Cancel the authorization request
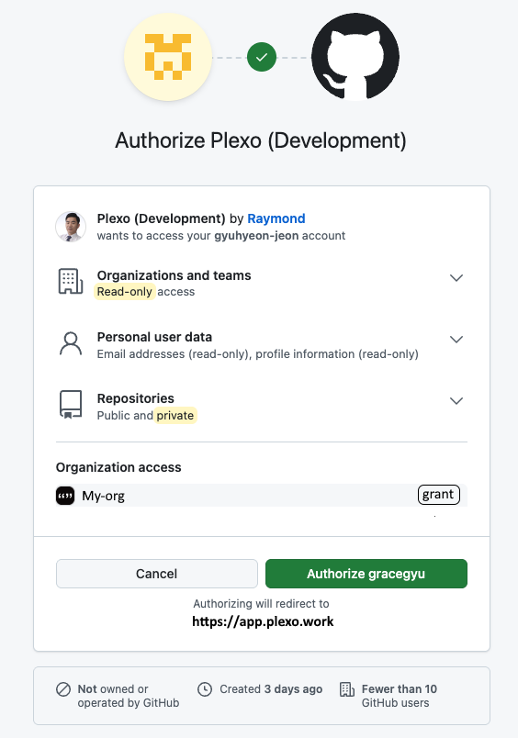Screen dimensions: 518x738 (157, 574)
